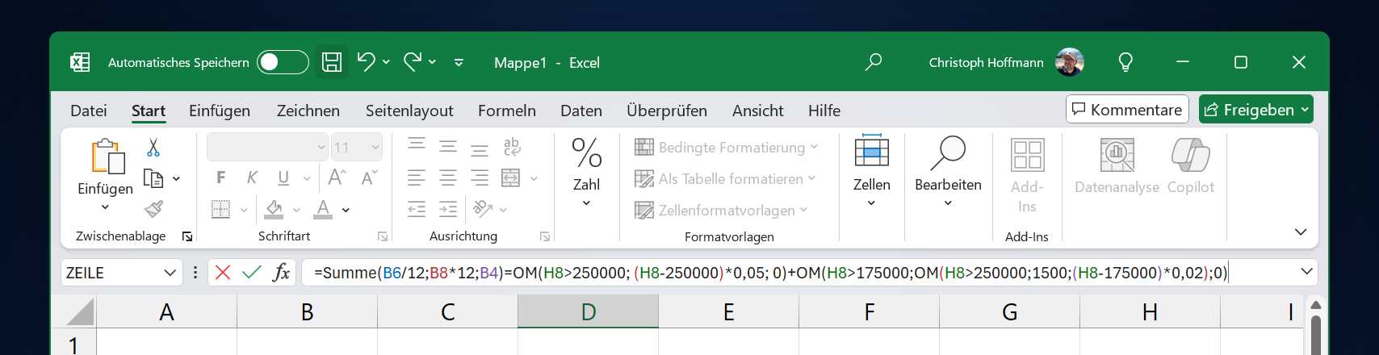Click the font color A icon
The image size is (1379, 355).
pos(323,210)
